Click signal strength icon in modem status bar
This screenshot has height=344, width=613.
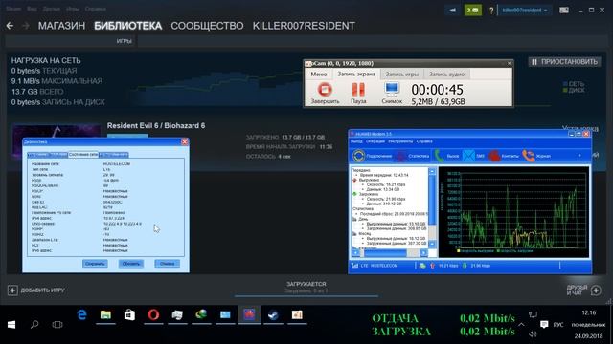coord(354,266)
